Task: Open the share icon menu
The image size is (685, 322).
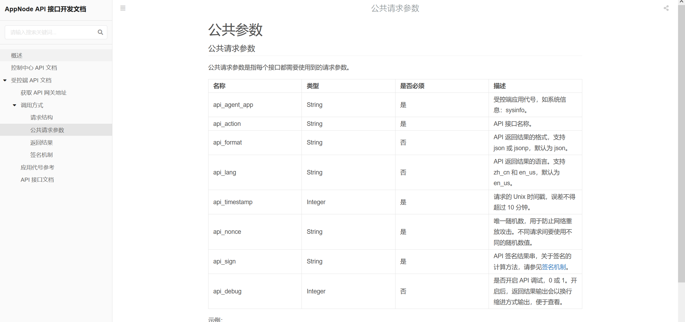Action: (666, 8)
